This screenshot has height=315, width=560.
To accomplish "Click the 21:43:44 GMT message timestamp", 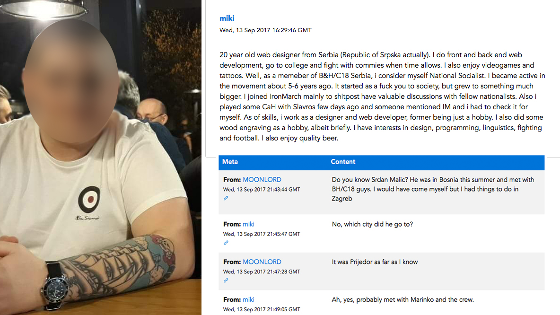I will [262, 189].
